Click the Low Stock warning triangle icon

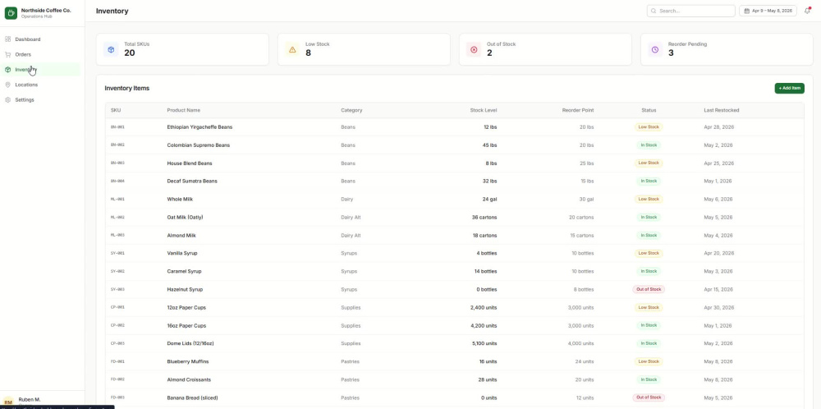click(292, 50)
